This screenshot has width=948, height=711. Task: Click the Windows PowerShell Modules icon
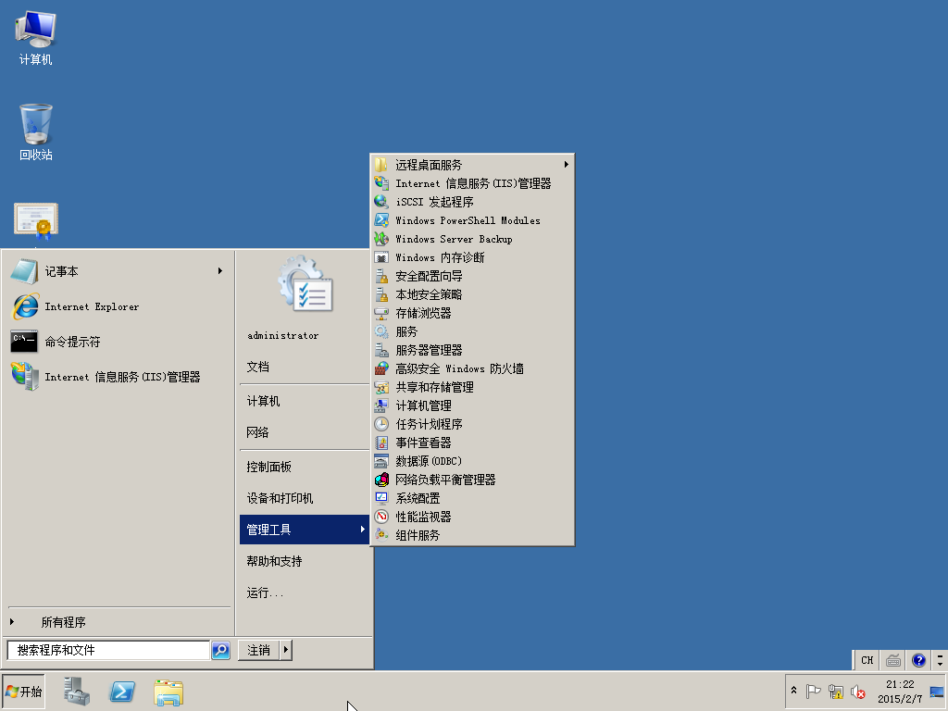[x=380, y=220]
